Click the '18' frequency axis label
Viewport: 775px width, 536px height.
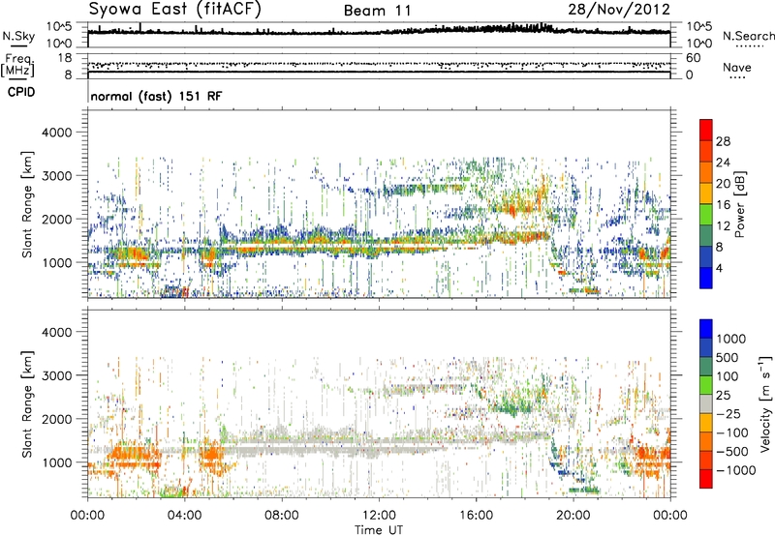[x=65, y=58]
